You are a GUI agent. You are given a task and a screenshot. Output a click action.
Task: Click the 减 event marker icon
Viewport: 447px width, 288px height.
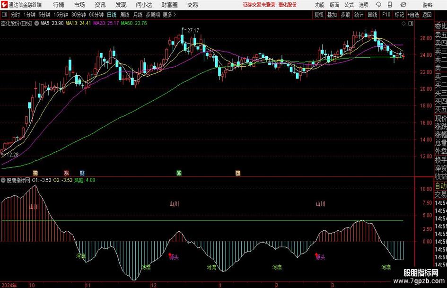(179, 173)
